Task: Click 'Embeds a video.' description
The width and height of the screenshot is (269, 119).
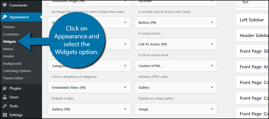Action: (x=63, y=98)
